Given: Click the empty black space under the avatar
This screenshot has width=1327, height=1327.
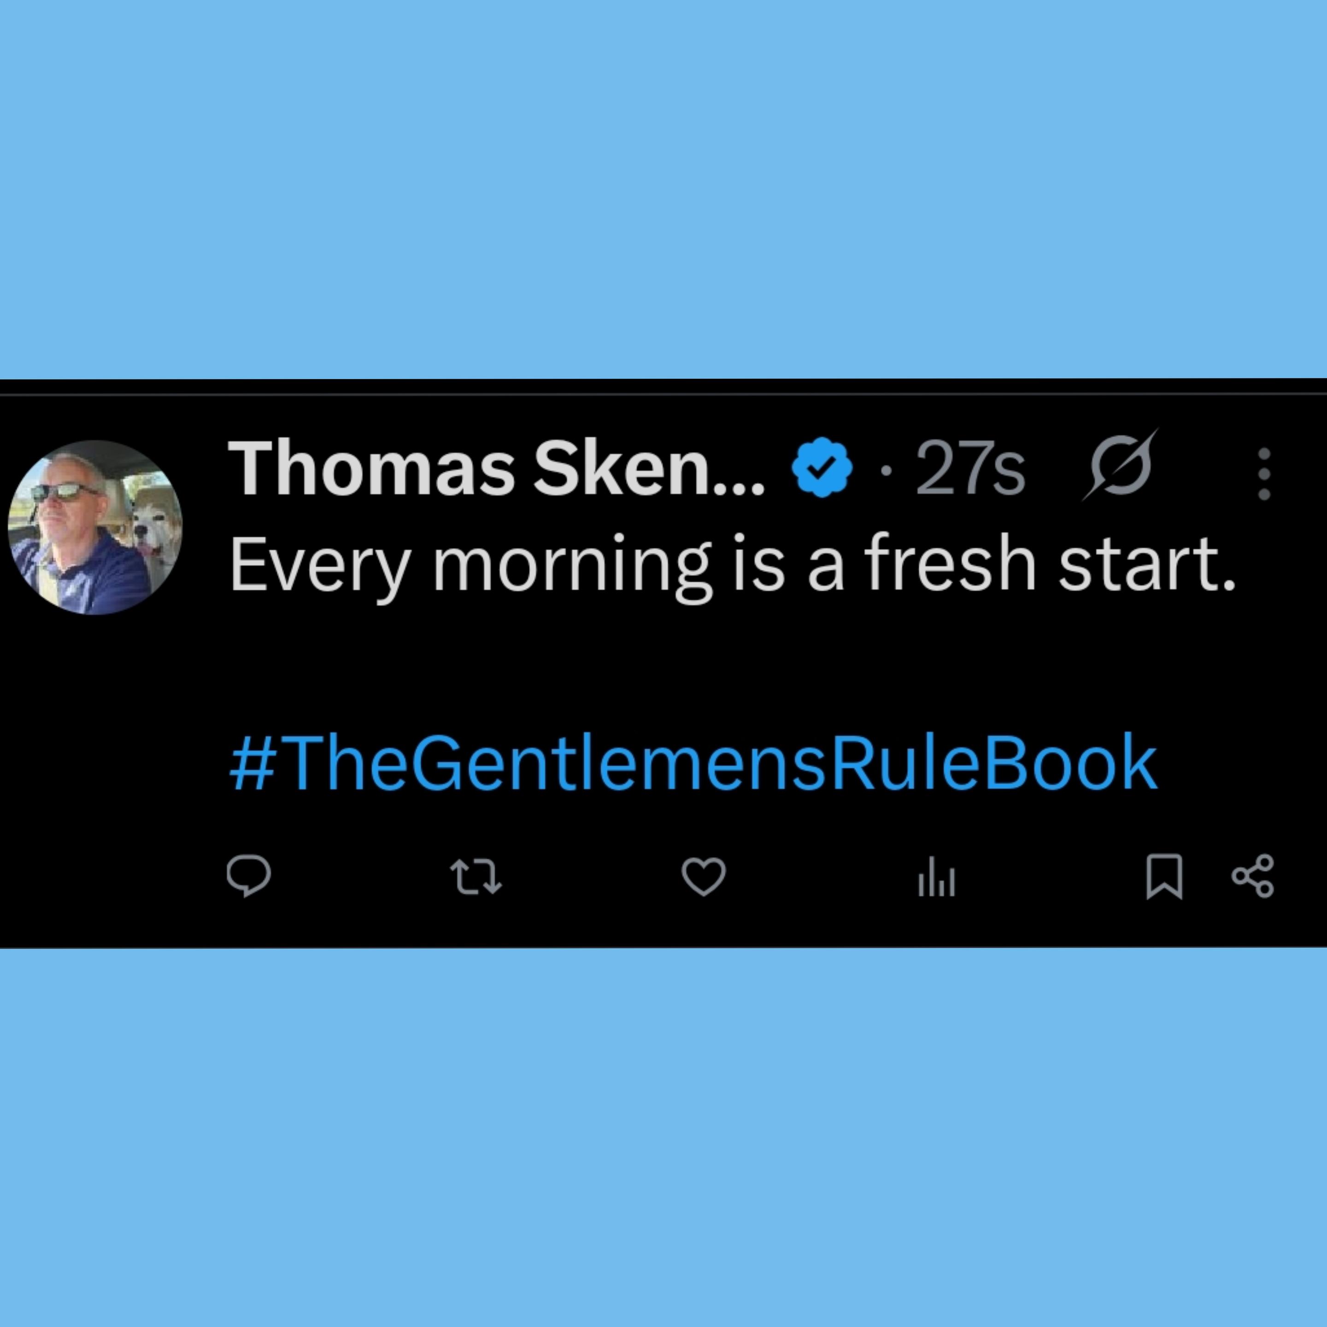Looking at the screenshot, I should click(96, 756).
